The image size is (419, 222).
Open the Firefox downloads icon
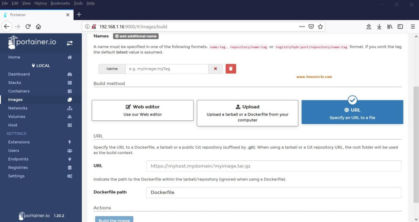(379, 27)
